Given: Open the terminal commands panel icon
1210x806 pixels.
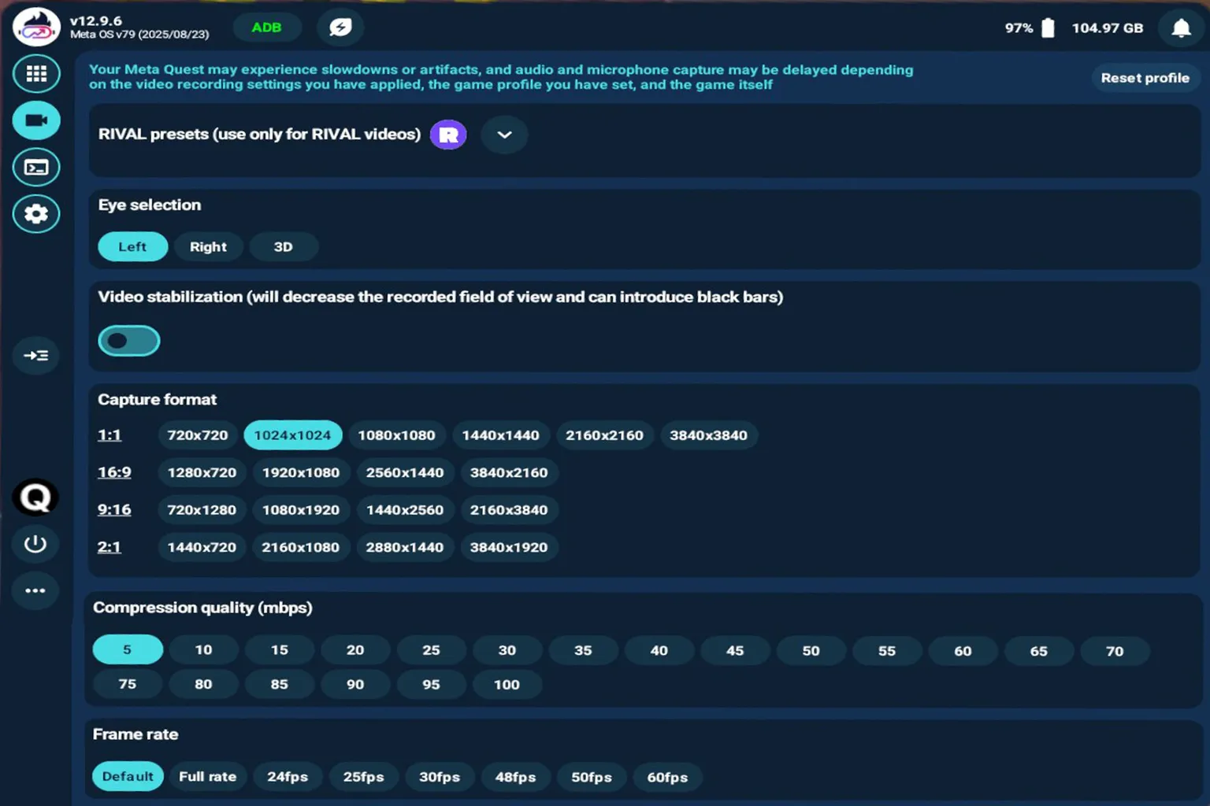Looking at the screenshot, I should point(35,167).
